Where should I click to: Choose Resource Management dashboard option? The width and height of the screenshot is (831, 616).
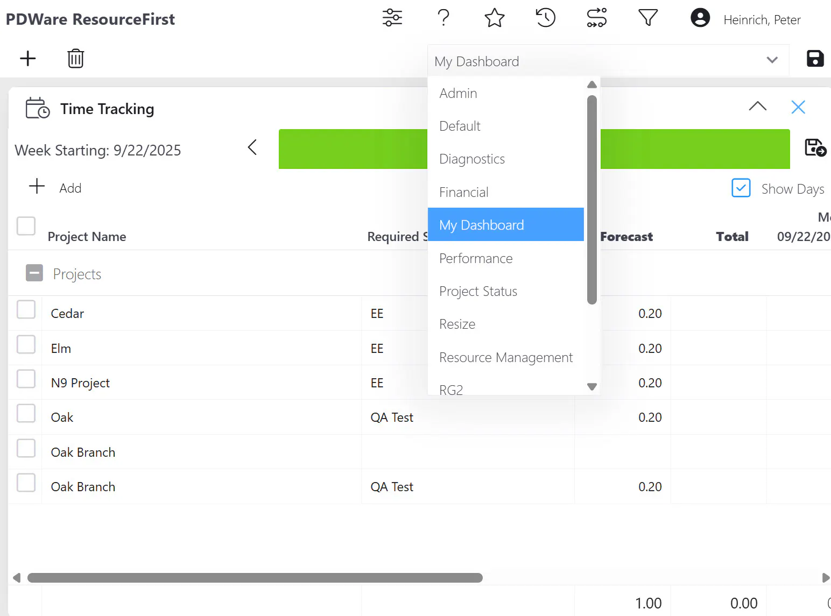click(505, 357)
